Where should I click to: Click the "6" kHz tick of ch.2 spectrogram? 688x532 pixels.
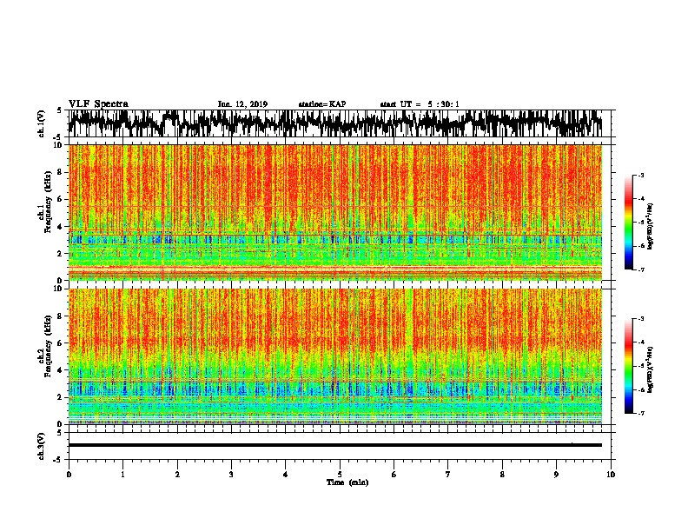[x=60, y=343]
